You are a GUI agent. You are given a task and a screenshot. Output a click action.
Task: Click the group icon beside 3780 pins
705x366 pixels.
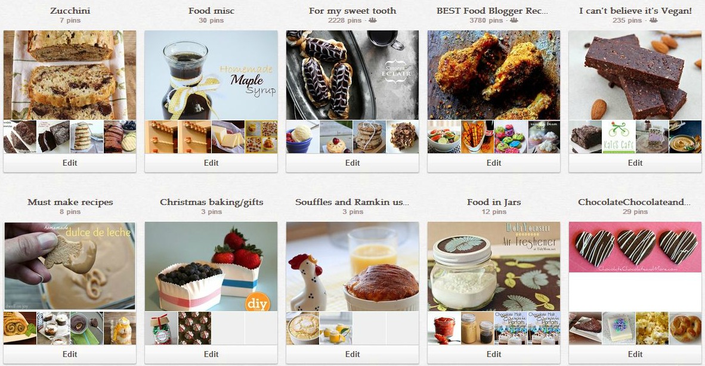pyautogui.click(x=514, y=20)
